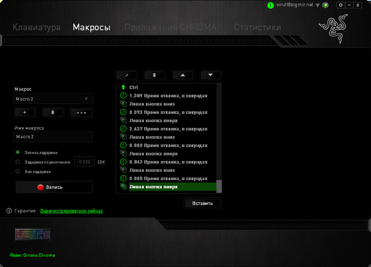Click the trash icon above the macro list
Image resolution: width=371 pixels, height=267 pixels.
pyautogui.click(x=154, y=76)
